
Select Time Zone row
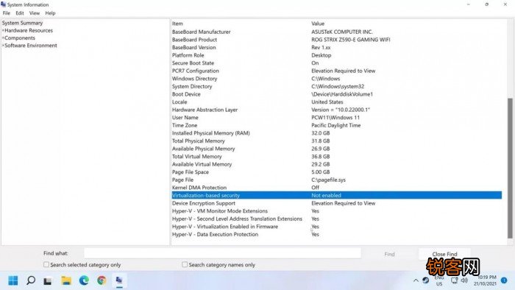point(337,125)
